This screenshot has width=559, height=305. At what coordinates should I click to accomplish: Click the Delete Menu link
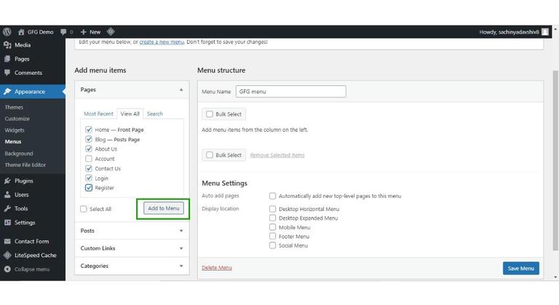tap(216, 268)
